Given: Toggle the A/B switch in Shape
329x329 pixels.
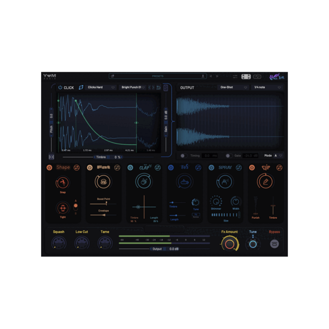Looking at the screenshot, I should [x=76, y=207].
